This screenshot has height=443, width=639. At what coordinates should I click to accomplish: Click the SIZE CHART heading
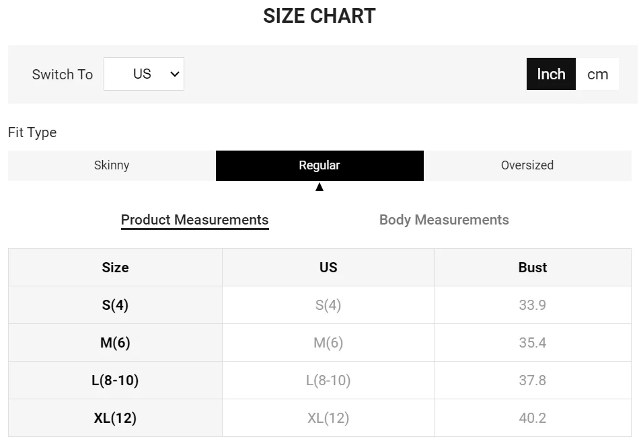click(319, 16)
